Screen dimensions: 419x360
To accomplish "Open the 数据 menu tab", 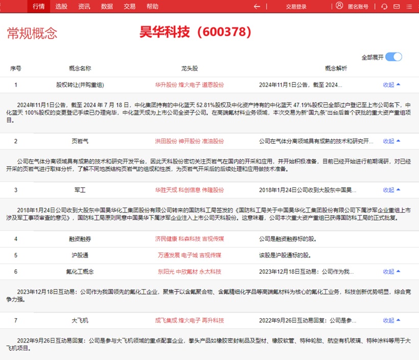I will [x=107, y=7].
